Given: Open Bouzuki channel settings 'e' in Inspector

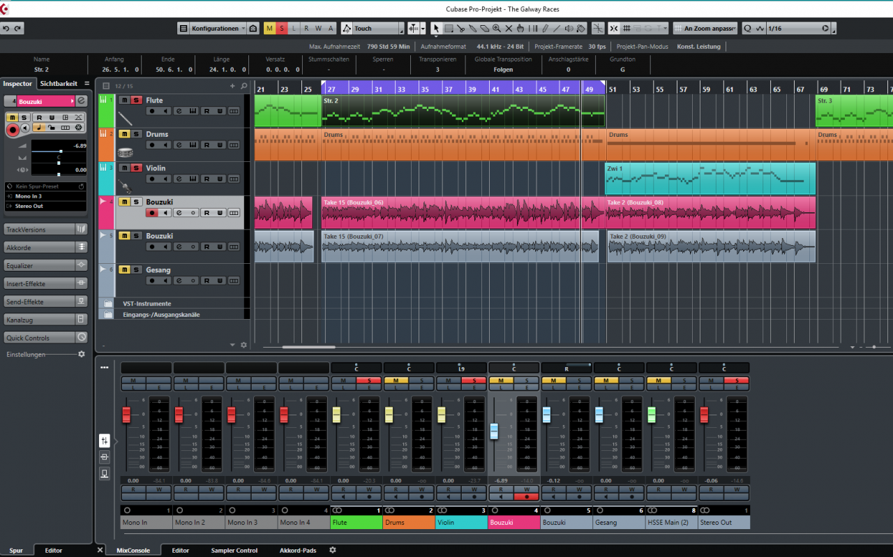Looking at the screenshot, I should 81,101.
